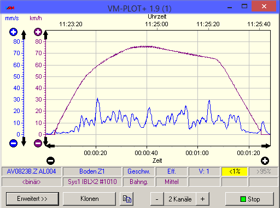The width and height of the screenshot is (280, 208).
Task: Open the Erweitert >> options
Action: tap(32, 199)
